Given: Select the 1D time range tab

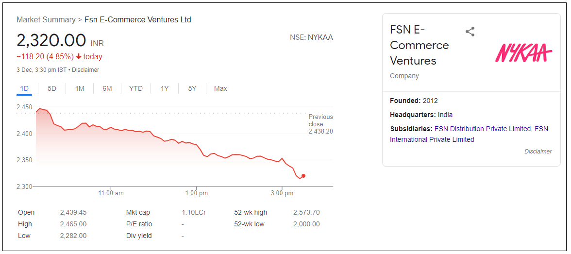Looking at the screenshot, I should 24,88.
